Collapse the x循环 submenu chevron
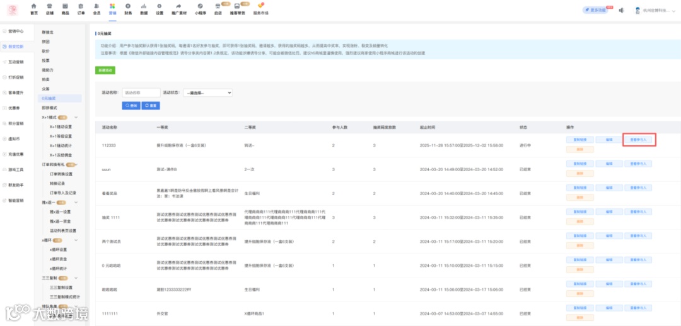Screen dimensions: 681x326 pos(76,240)
